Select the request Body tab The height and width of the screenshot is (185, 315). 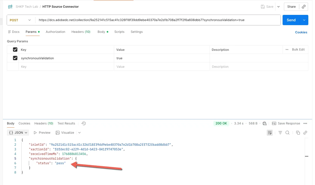click(103, 32)
